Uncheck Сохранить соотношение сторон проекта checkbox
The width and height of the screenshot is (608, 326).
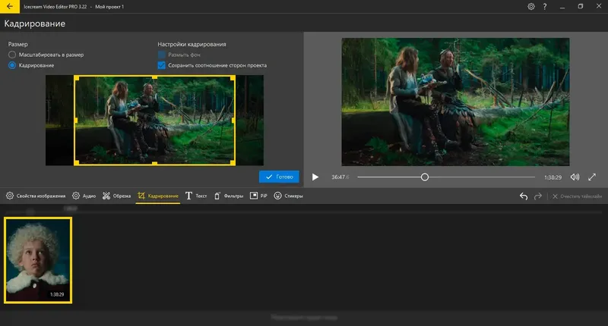[x=161, y=66]
